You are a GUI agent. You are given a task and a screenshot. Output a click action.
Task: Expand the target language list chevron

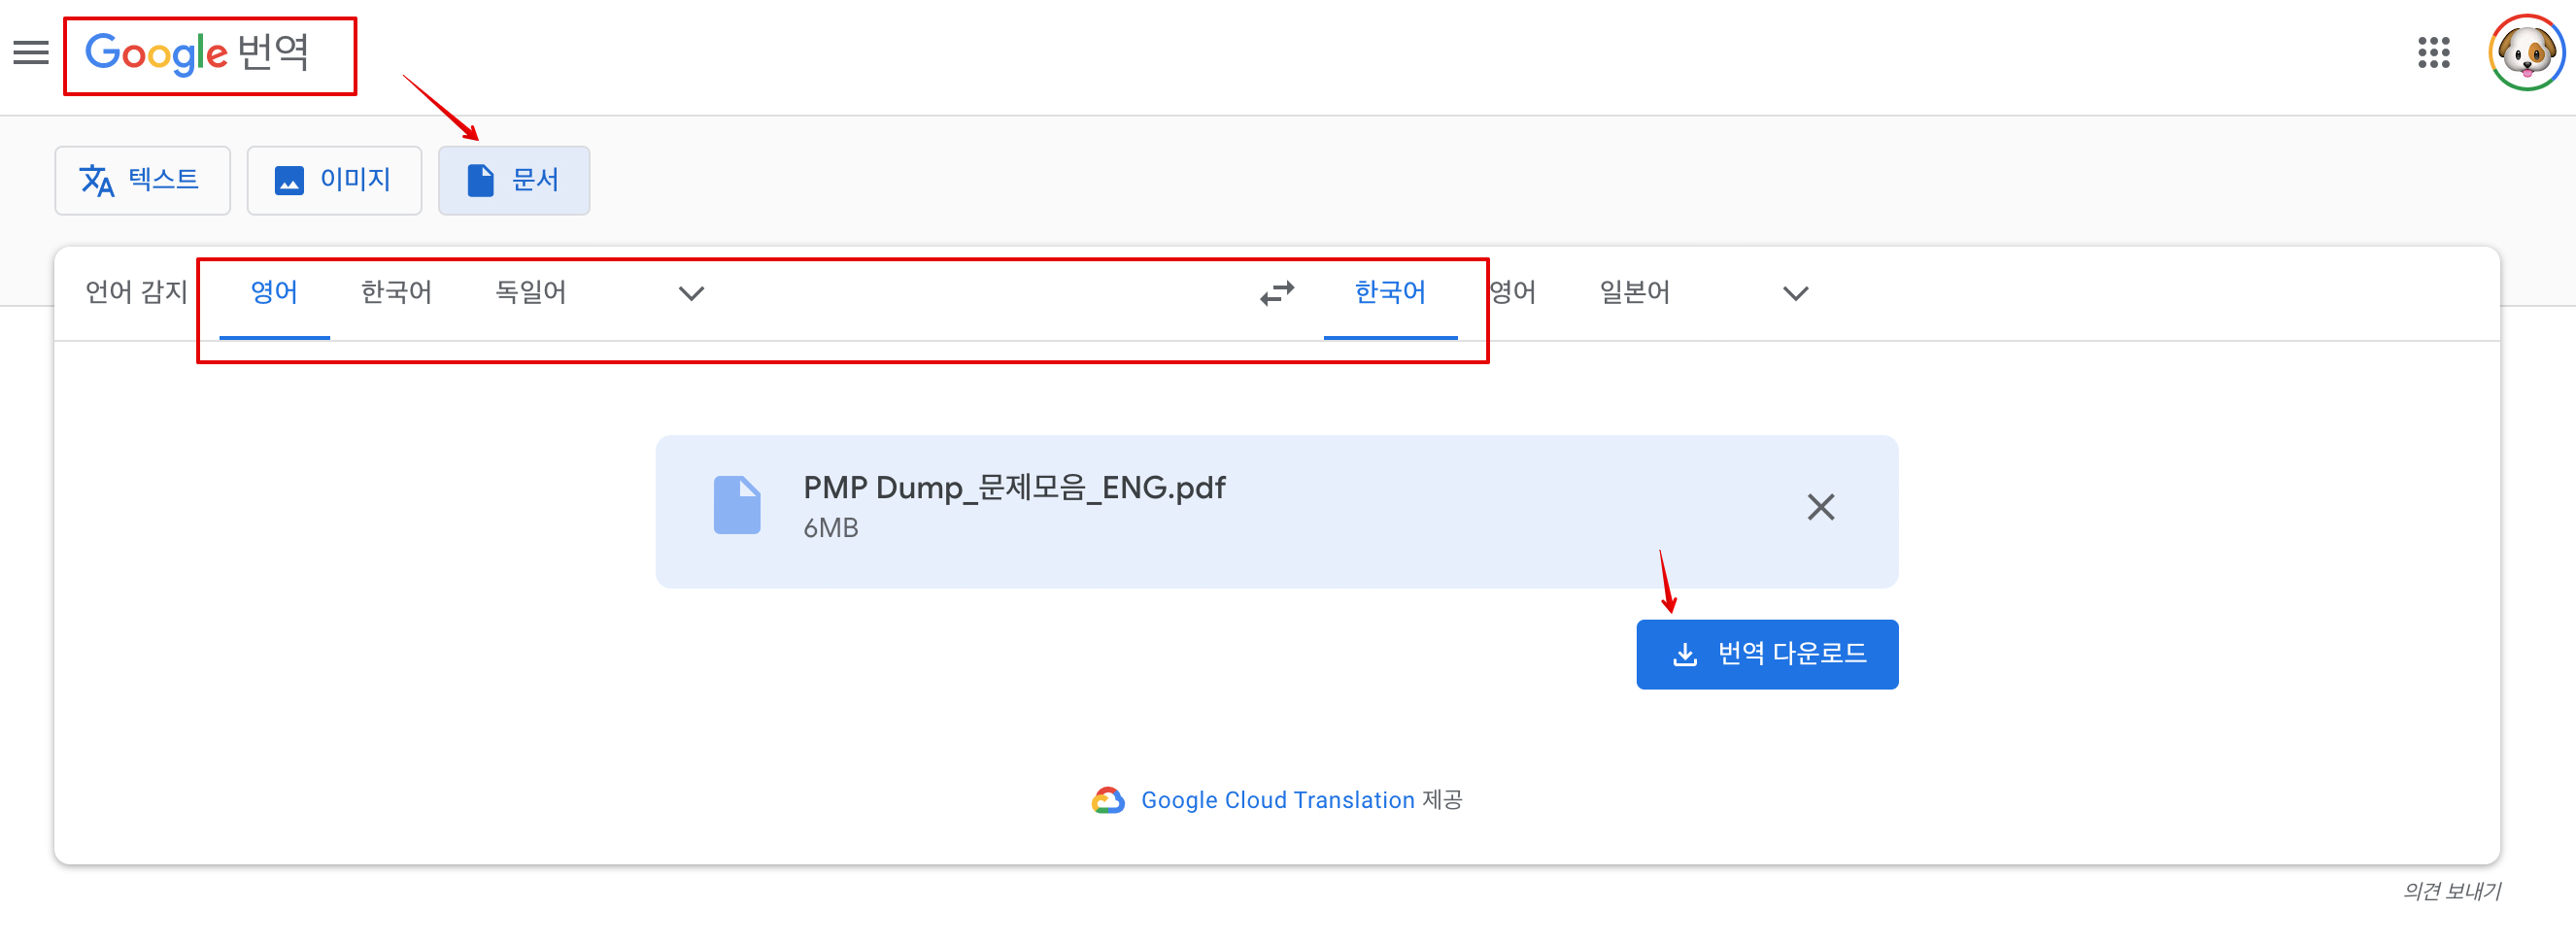coord(1796,293)
